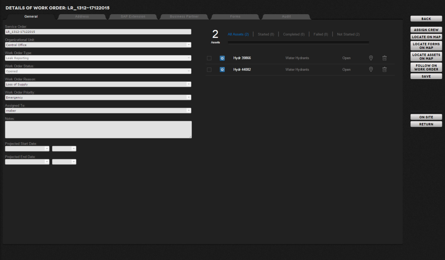
Task: Open the Assigned To dropdown
Action: coord(189,111)
